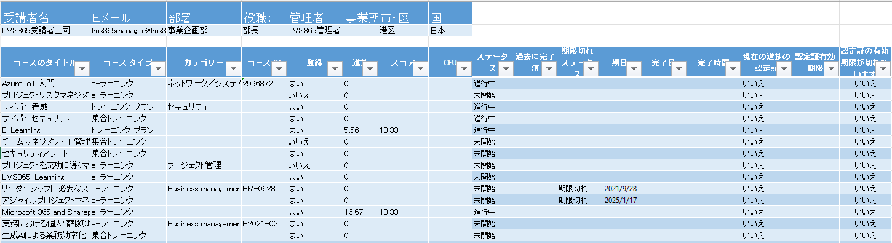Select the E-Learning course title cell
Image resolution: width=892 pixels, height=243 pixels.
click(x=45, y=130)
